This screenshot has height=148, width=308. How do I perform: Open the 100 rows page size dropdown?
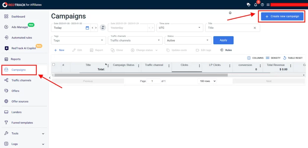coord(207,81)
